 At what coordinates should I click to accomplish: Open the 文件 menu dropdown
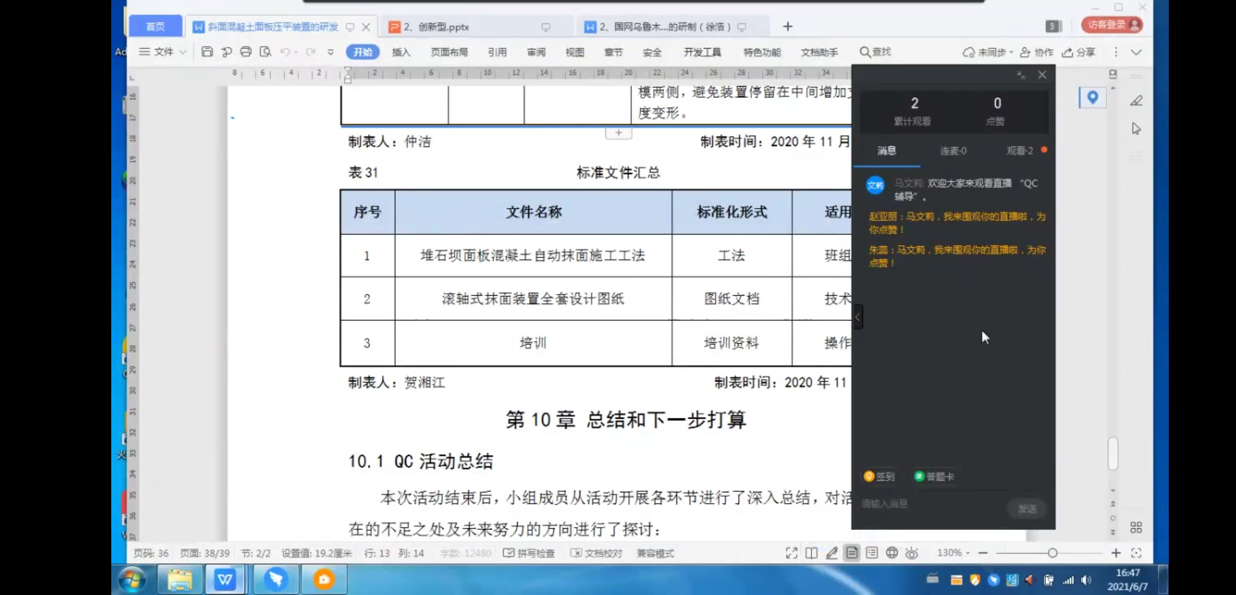(163, 52)
